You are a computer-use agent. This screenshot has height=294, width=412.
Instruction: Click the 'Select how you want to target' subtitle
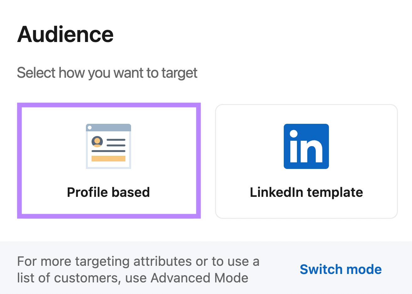tap(107, 72)
